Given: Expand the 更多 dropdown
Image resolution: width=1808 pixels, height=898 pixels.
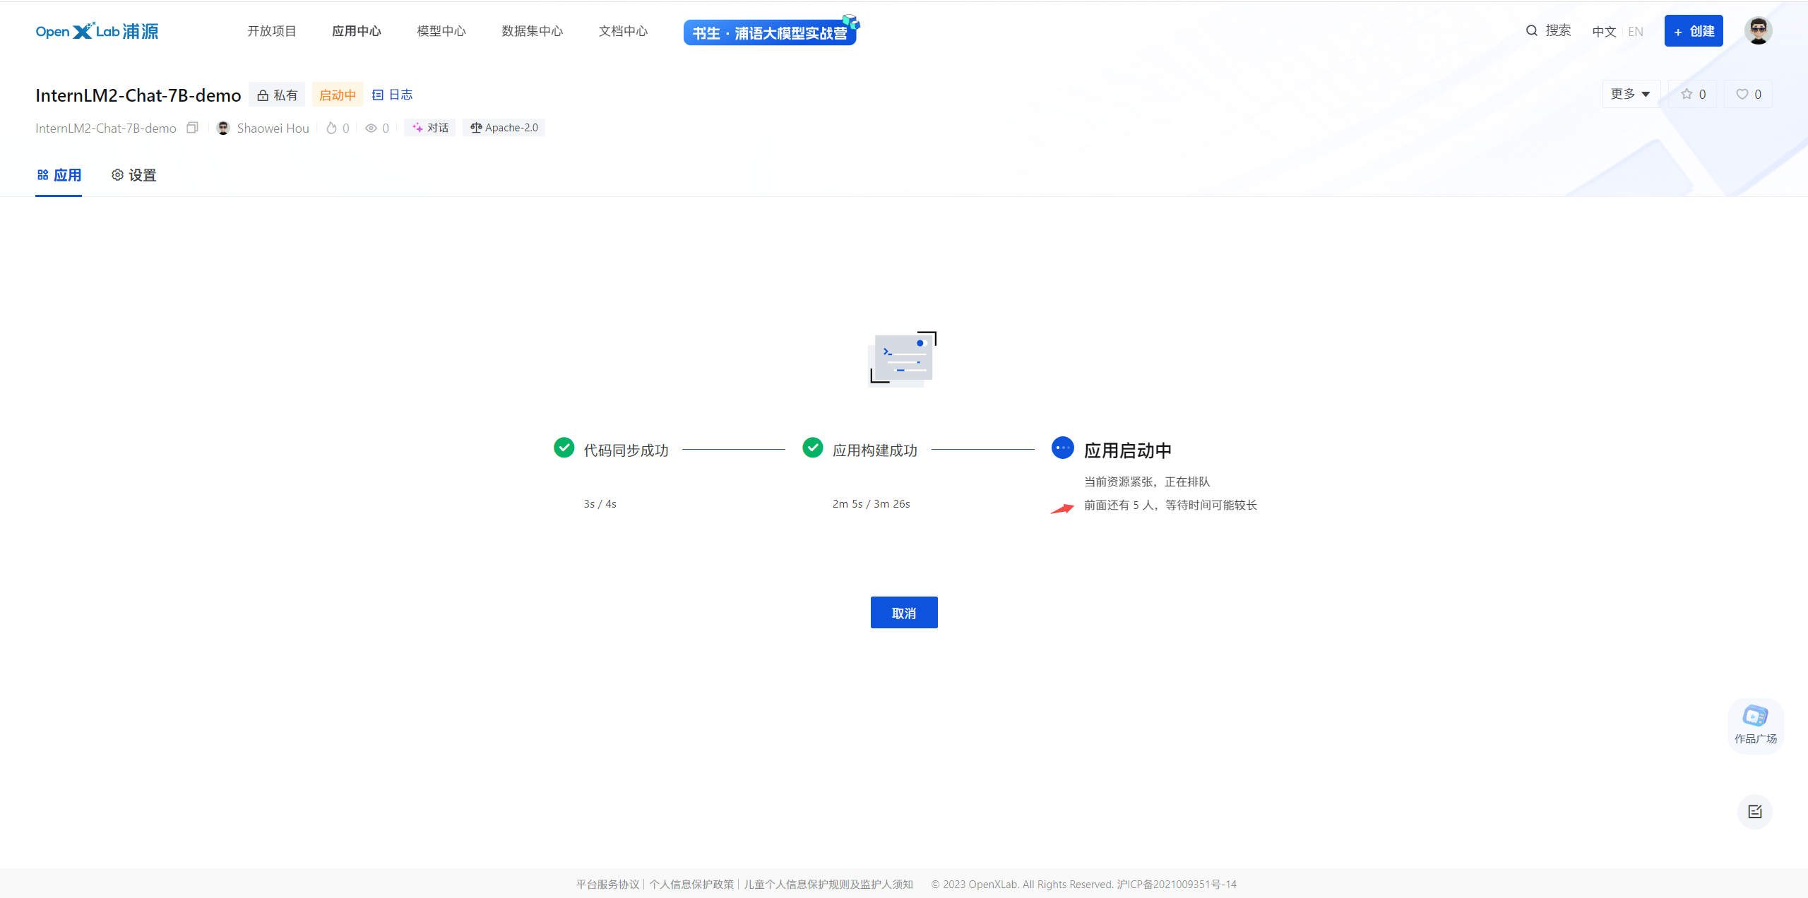Looking at the screenshot, I should click(x=1630, y=94).
